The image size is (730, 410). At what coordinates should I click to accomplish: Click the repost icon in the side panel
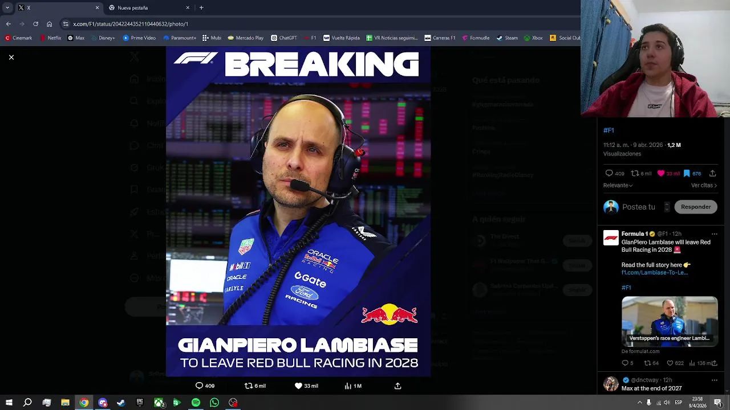[635, 173]
